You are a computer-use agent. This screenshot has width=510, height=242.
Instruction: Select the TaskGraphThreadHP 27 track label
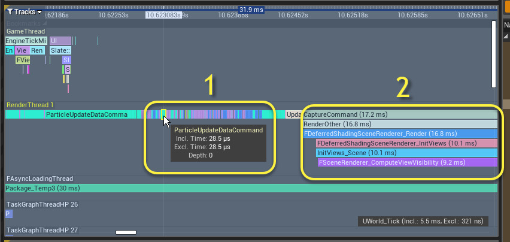(x=42, y=230)
